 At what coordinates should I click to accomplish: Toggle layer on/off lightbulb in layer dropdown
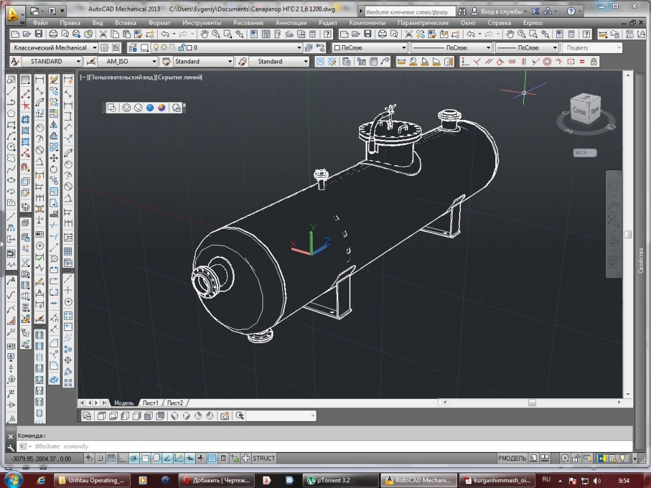[x=156, y=48]
